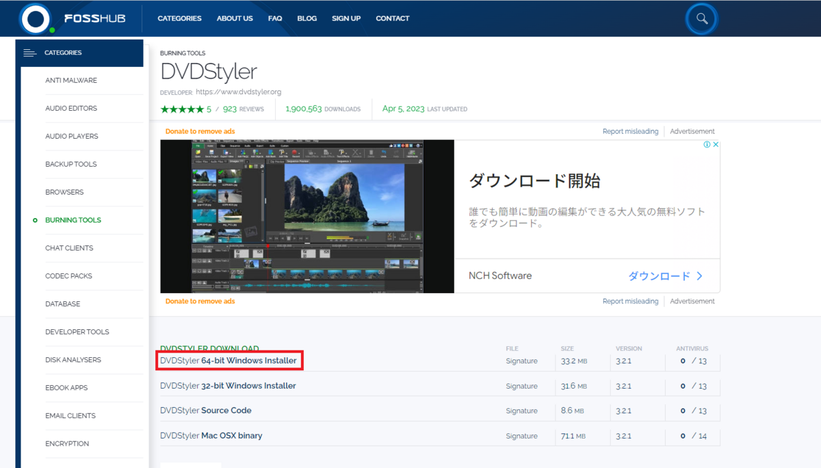
Task: Open the 923 REVIEWS link
Action: pyautogui.click(x=243, y=109)
